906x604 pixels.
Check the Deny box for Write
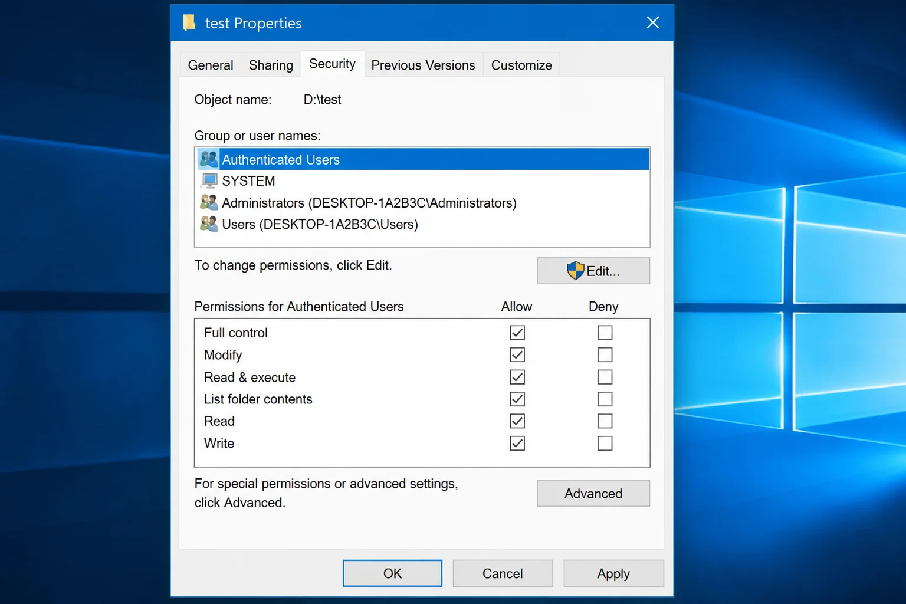click(605, 443)
